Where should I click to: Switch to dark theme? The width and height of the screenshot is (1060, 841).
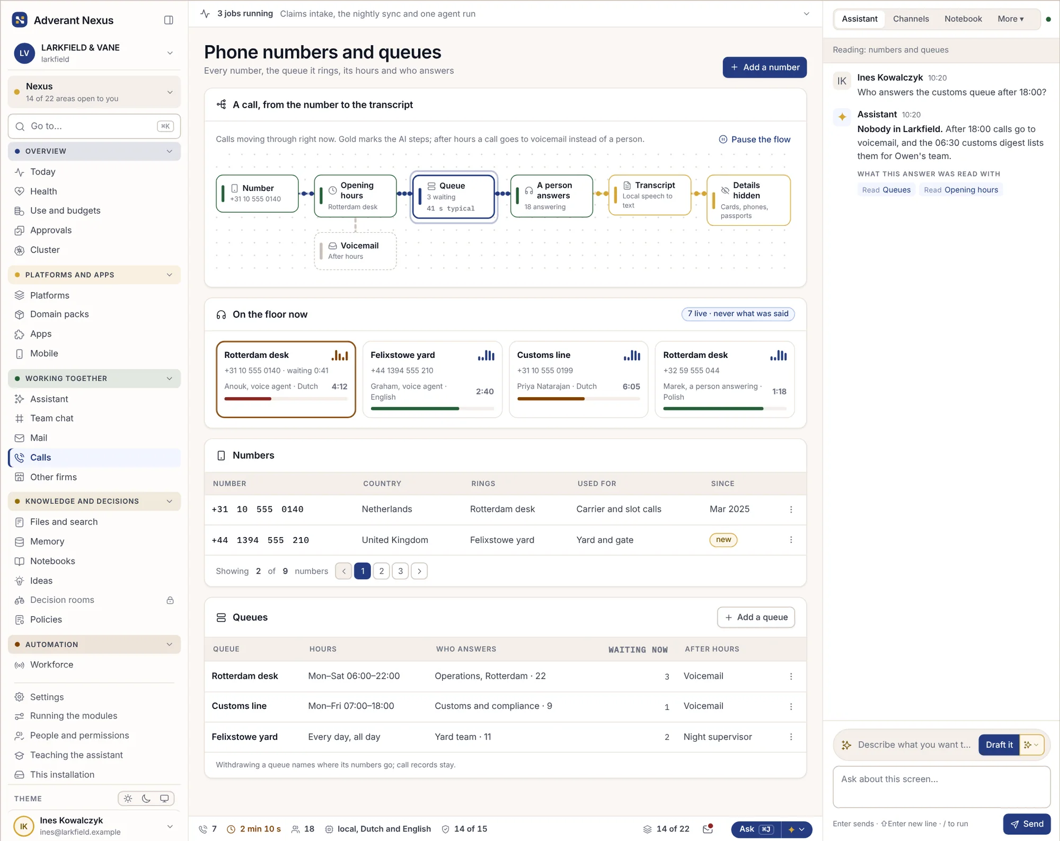[x=146, y=799]
